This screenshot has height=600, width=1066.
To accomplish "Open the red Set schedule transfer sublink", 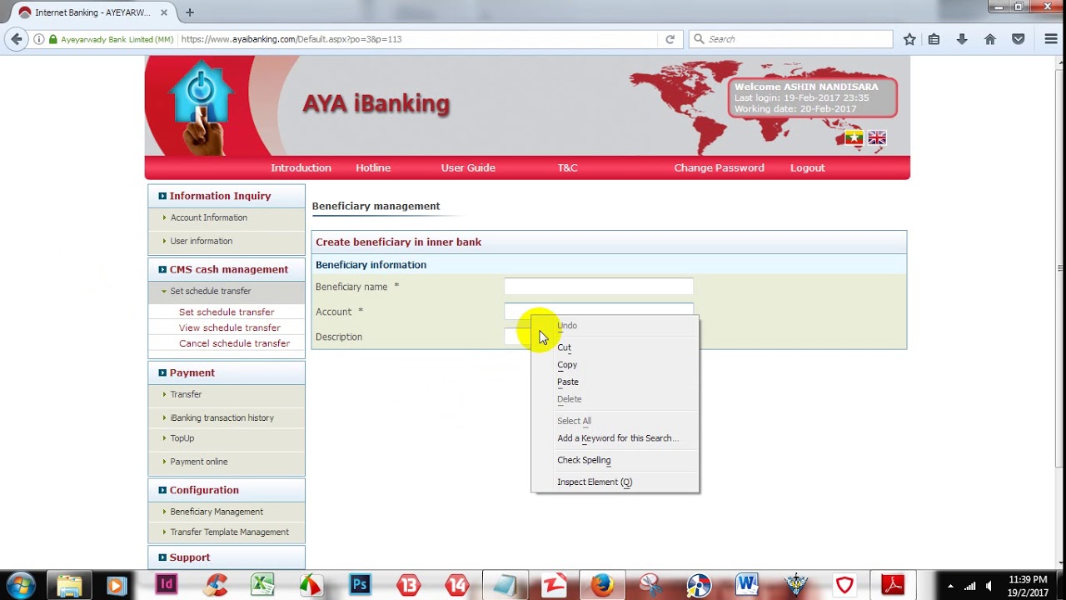I will pyautogui.click(x=226, y=312).
